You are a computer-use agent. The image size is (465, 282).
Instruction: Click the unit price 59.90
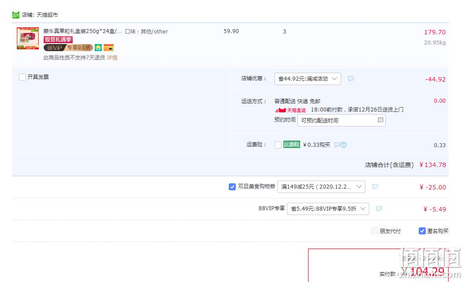point(231,31)
